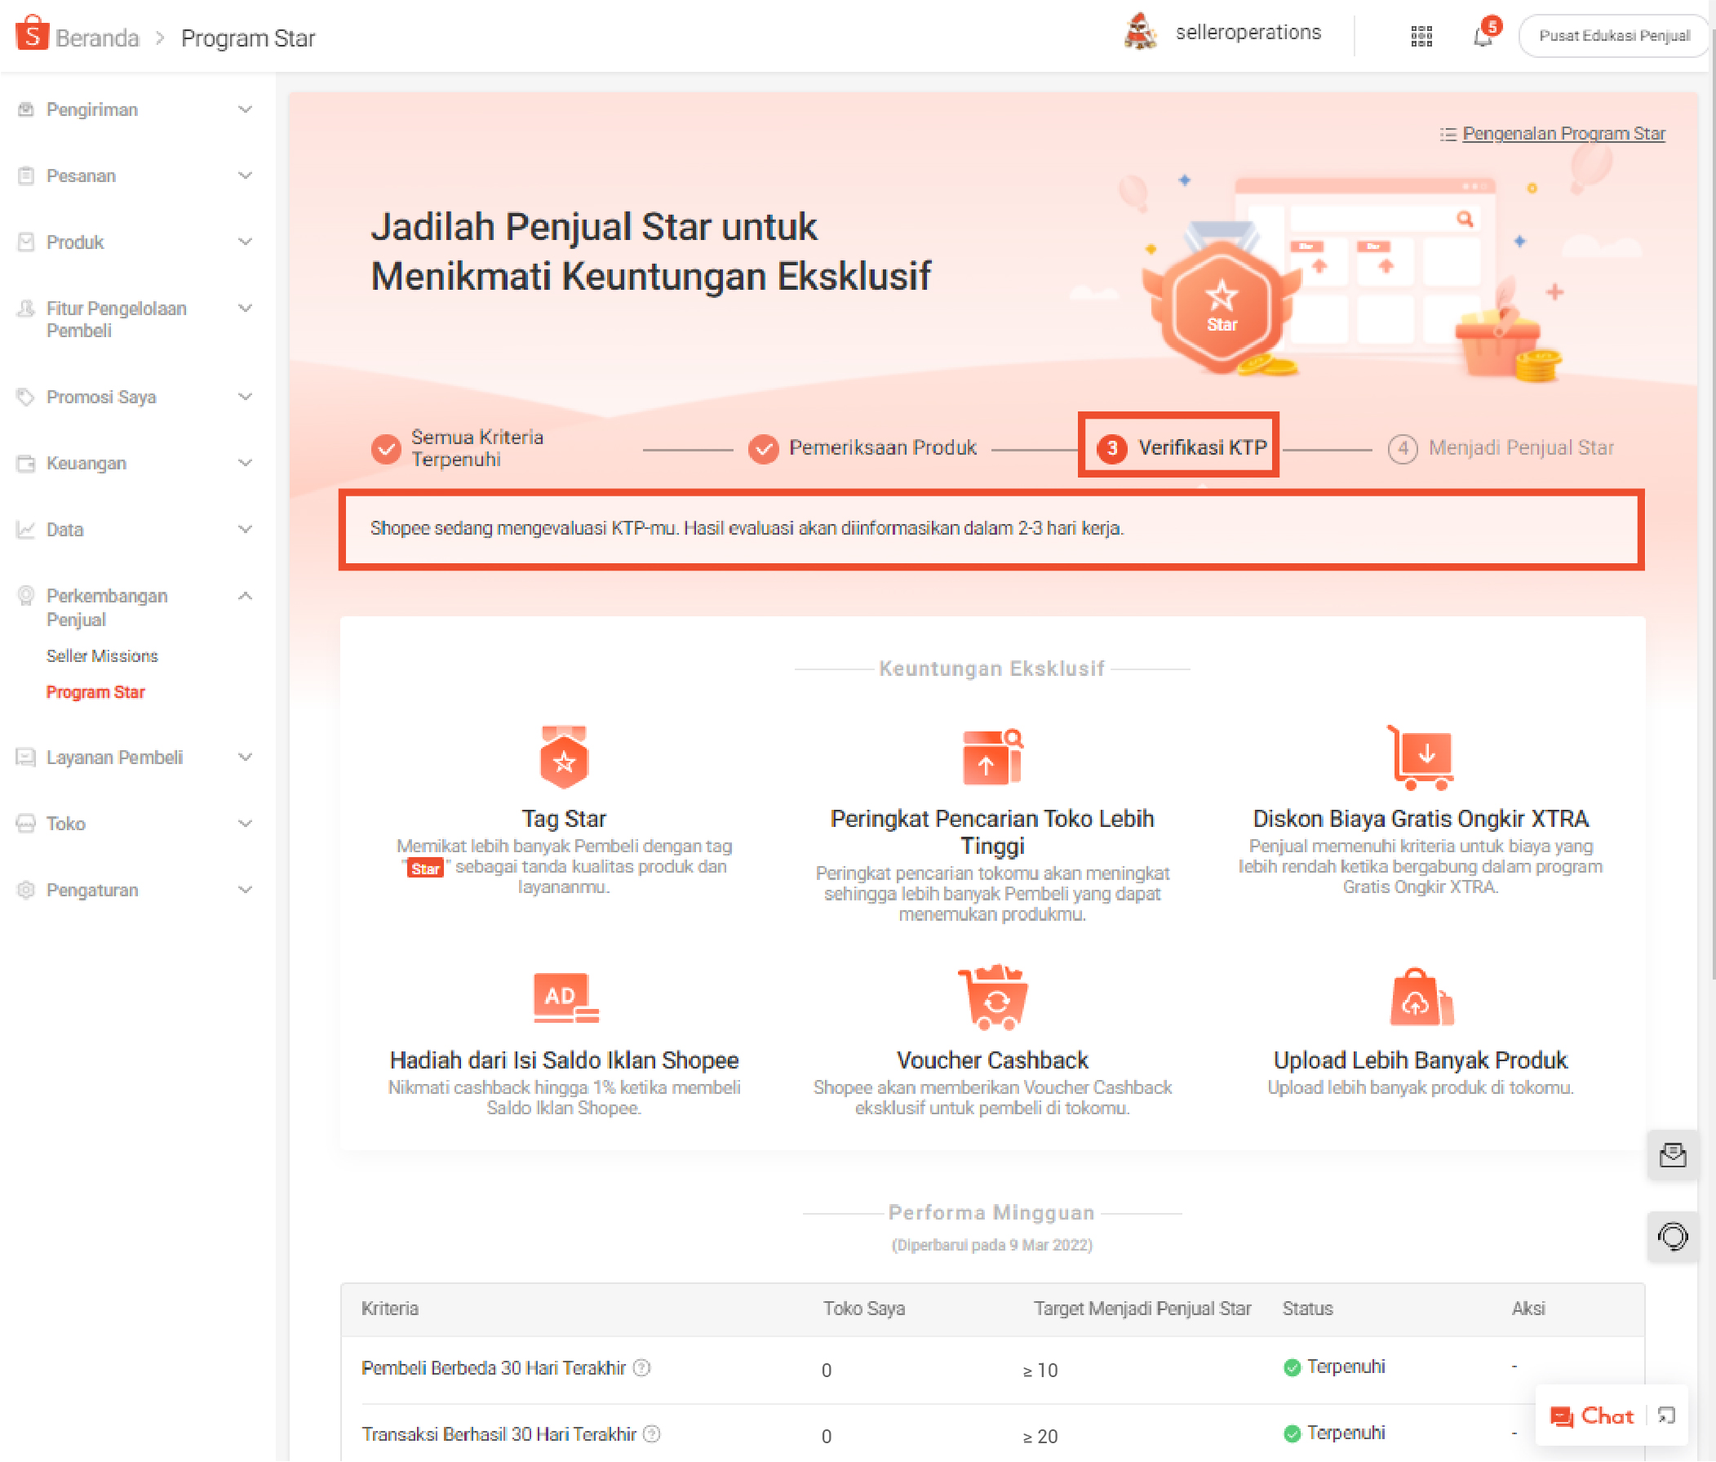This screenshot has height=1462, width=1716.
Task: Click the Pengiriman sidebar icon
Action: tap(25, 109)
